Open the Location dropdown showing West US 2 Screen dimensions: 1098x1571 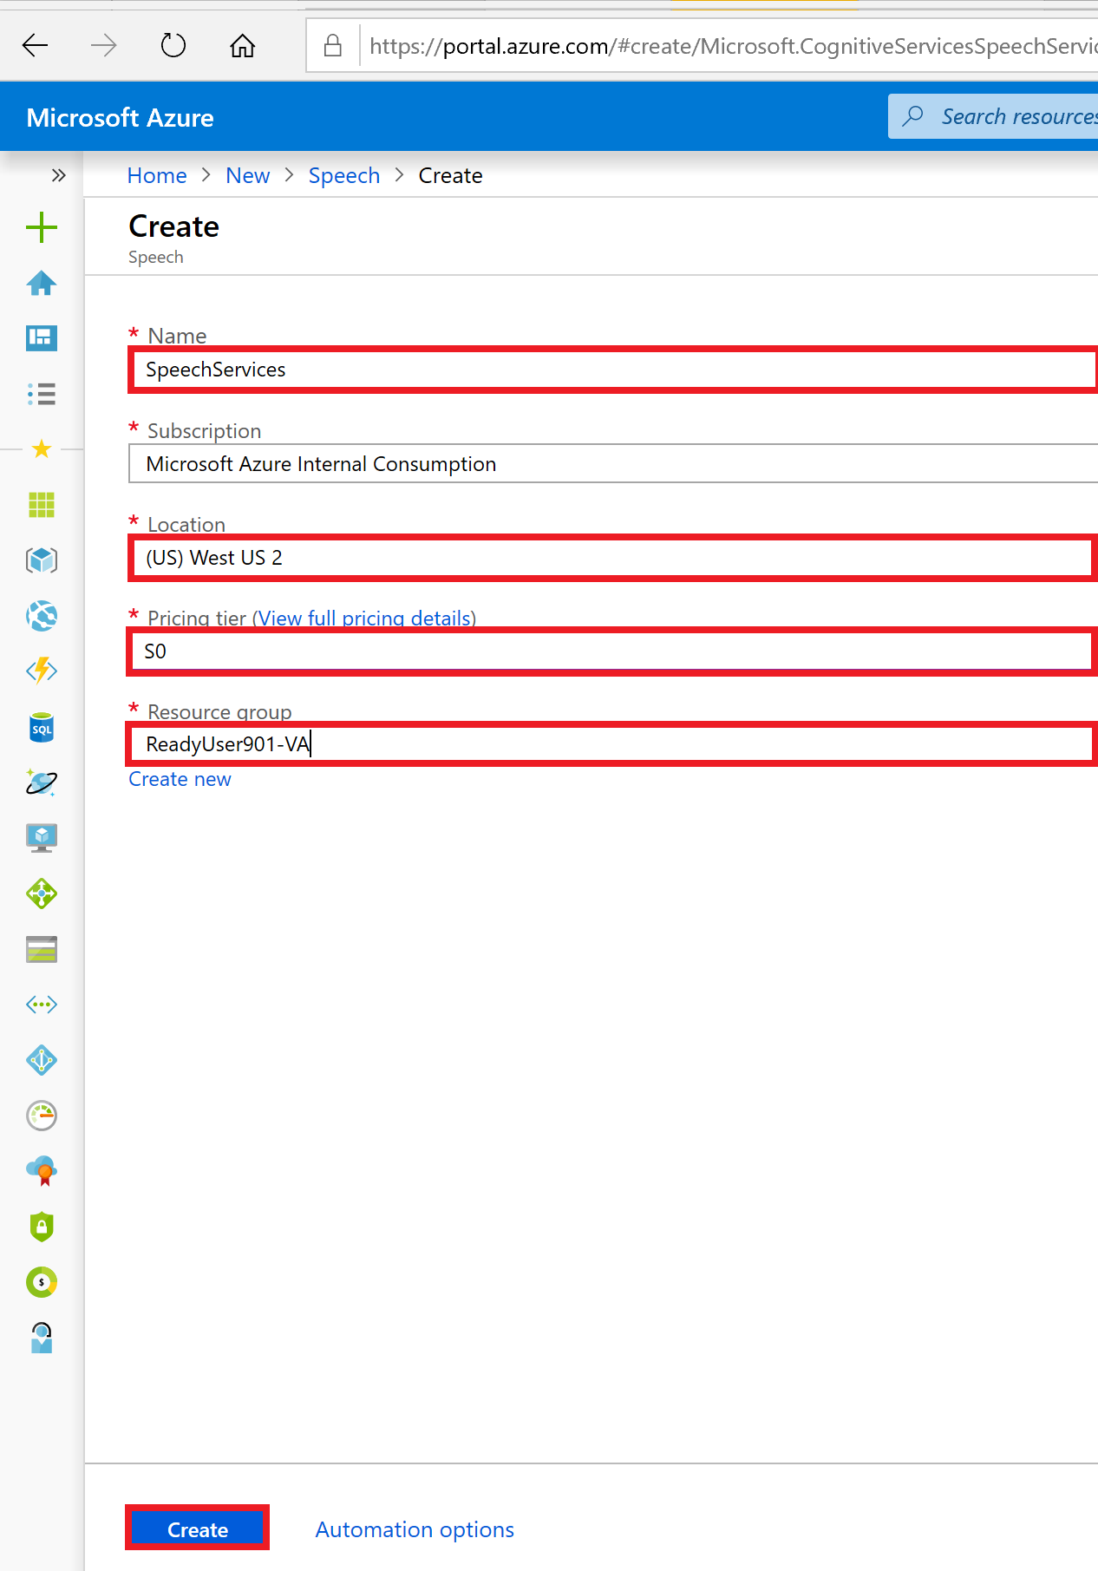613,558
